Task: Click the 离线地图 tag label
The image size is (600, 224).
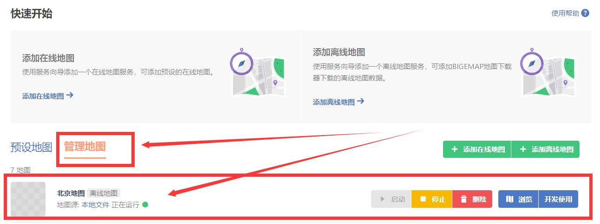Action: (x=103, y=193)
